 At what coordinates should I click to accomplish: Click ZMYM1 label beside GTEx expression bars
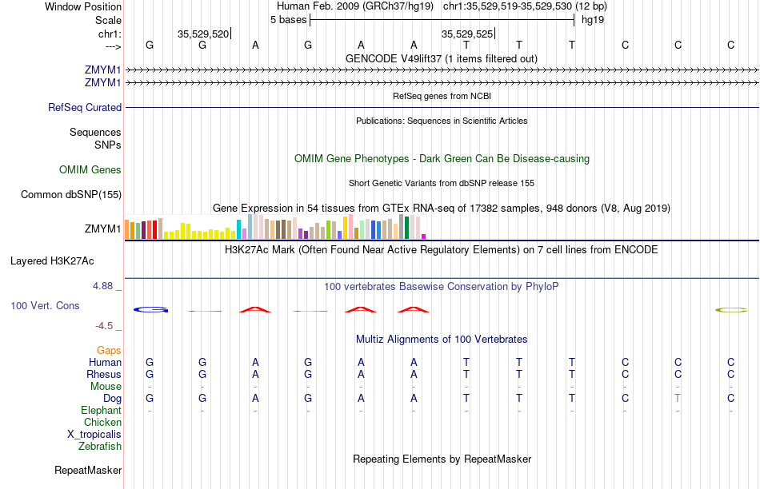click(102, 229)
